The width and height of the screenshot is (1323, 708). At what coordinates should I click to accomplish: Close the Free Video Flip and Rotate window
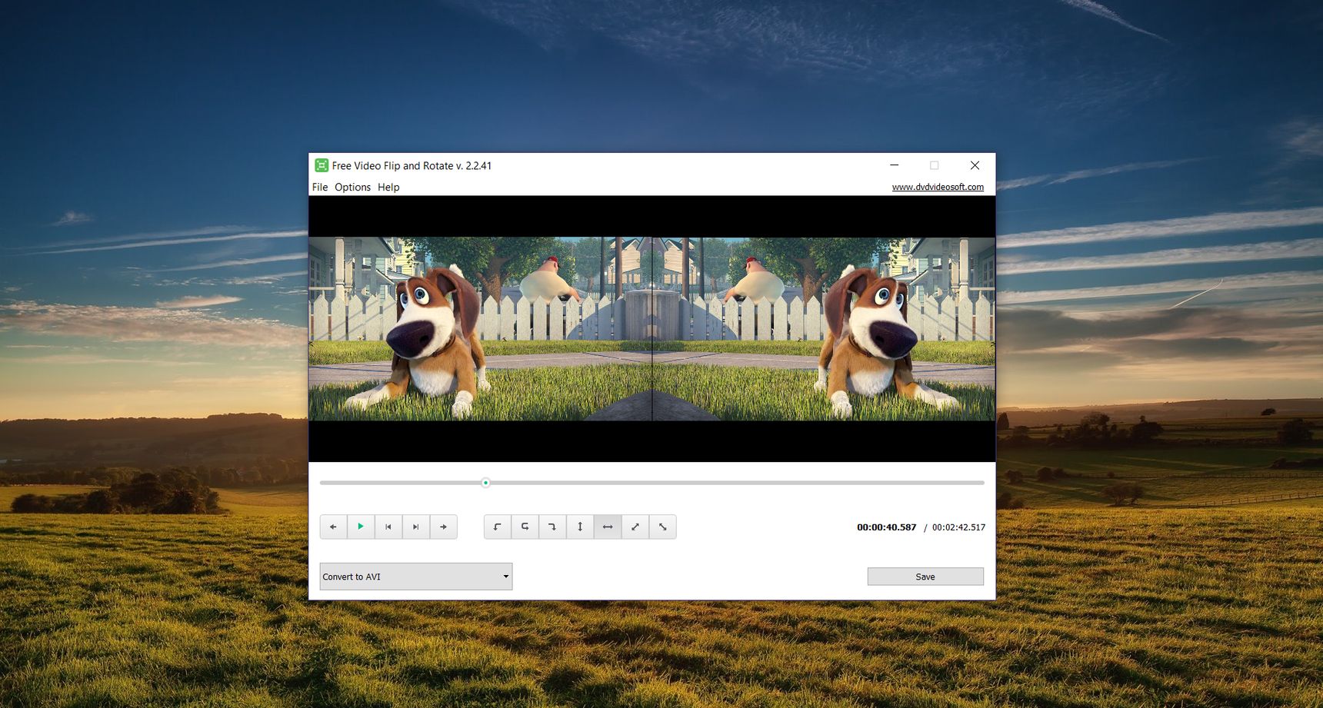[975, 165]
